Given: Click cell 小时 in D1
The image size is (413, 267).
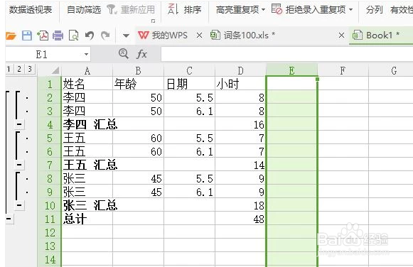Looking at the screenshot, I should [x=240, y=84].
